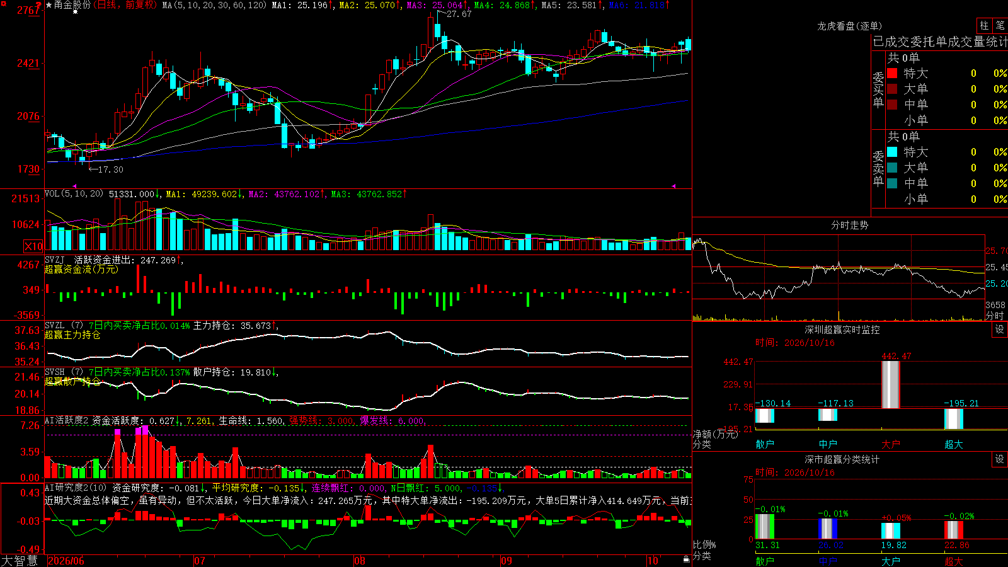Click the ×10 volume scale box
The height and width of the screenshot is (567, 1008).
point(33,246)
